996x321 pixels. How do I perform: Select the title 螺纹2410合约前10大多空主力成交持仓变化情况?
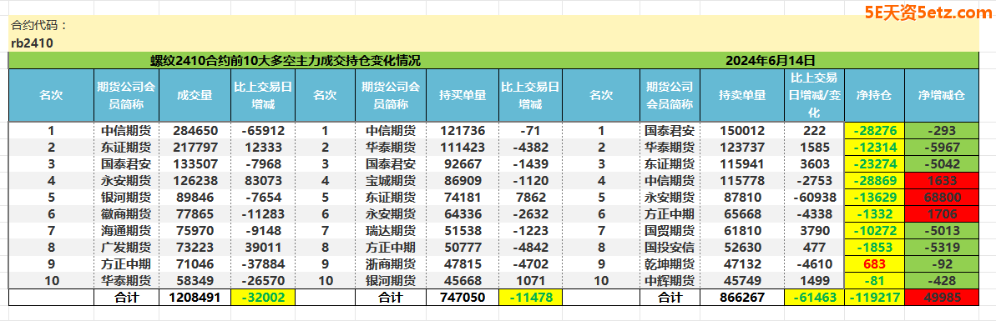tap(285, 61)
